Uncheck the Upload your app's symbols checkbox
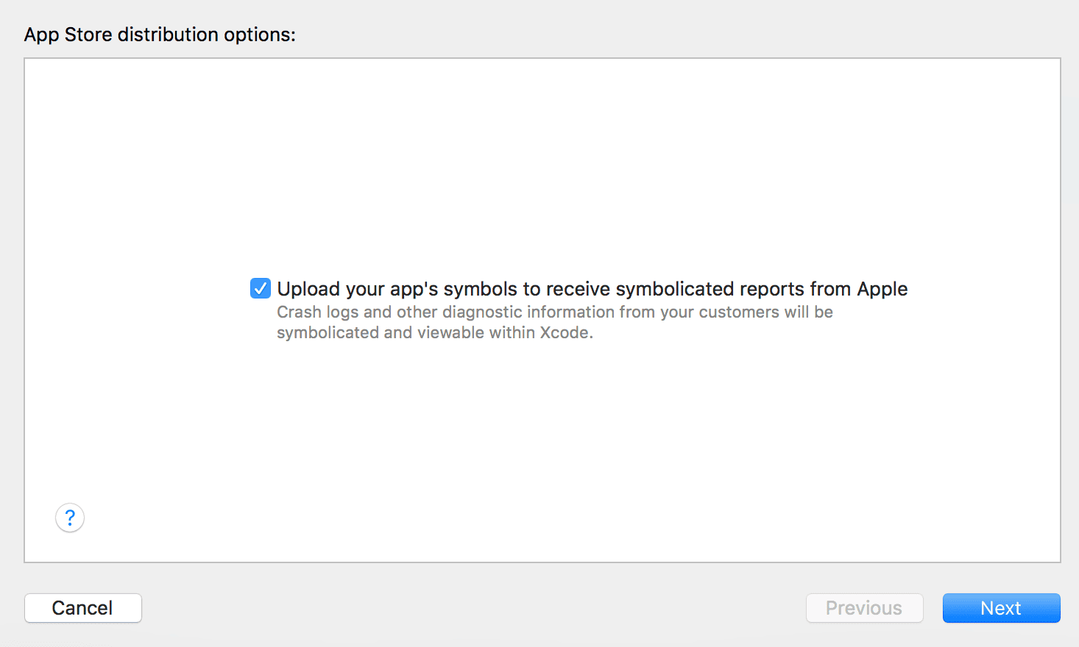This screenshot has width=1079, height=647. [261, 288]
